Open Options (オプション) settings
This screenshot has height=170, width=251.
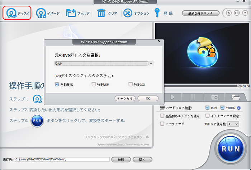point(136,13)
